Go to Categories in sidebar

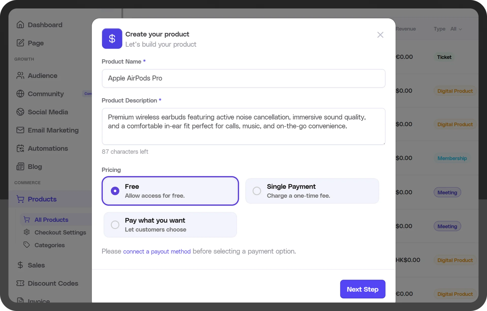click(49, 245)
